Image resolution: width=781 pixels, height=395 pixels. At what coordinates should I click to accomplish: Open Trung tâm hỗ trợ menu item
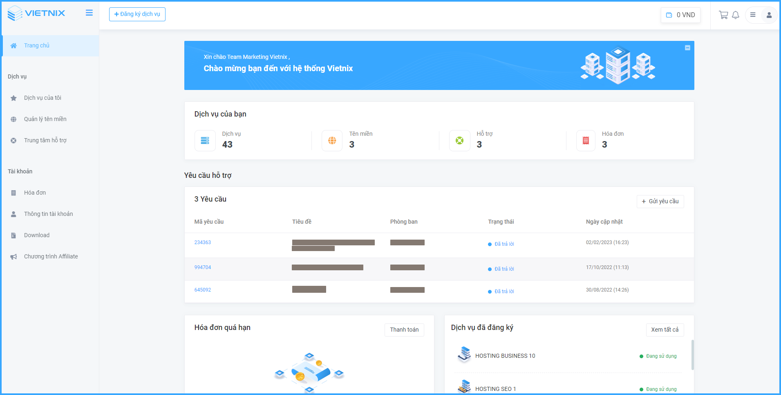[x=50, y=141]
